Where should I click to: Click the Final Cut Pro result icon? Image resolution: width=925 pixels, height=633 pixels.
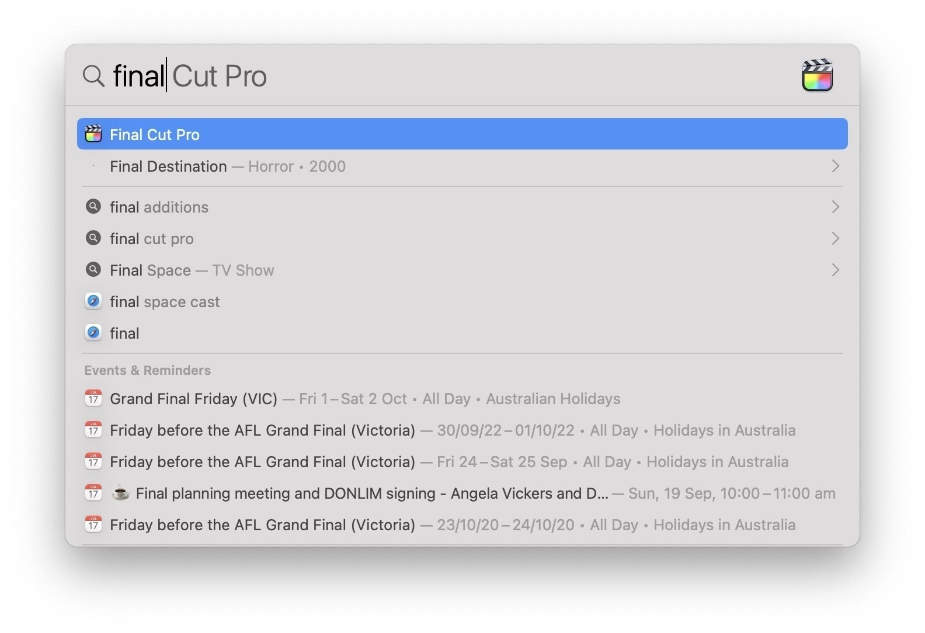(x=93, y=134)
